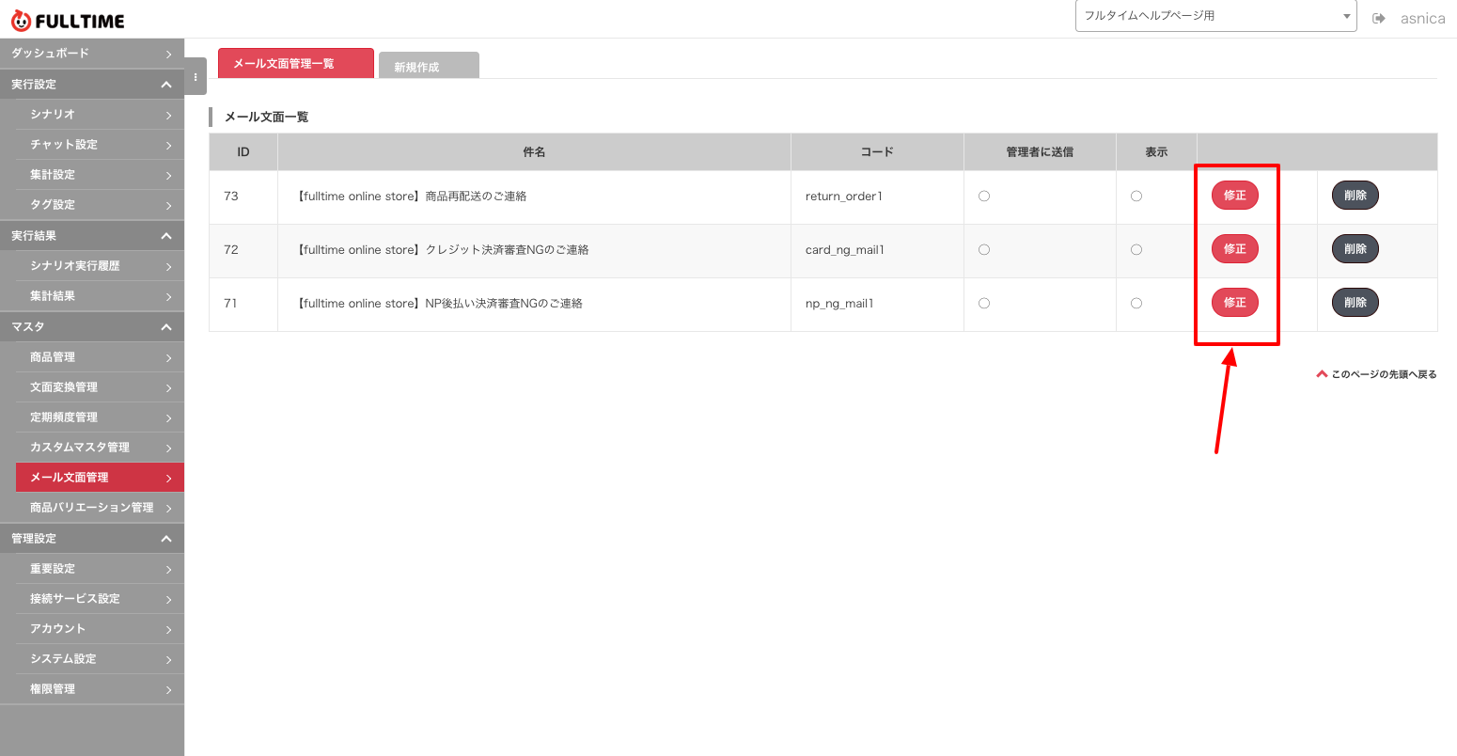The width and height of the screenshot is (1457, 756).
Task: Switch to the メール文面管理一覧 tab
Action: point(296,63)
